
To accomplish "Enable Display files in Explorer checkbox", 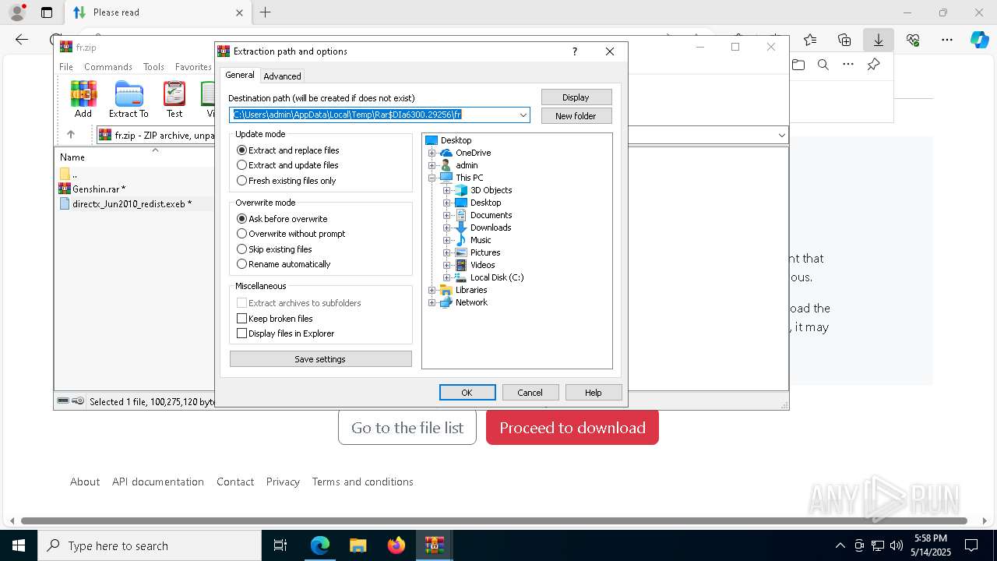I will pyautogui.click(x=241, y=333).
